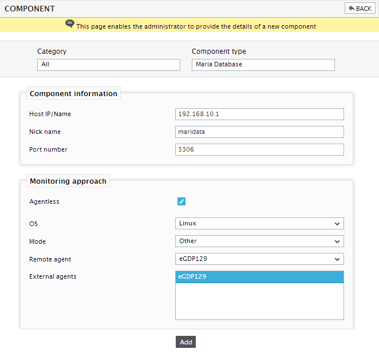Click the Agentless label text
Image resolution: width=379 pixels, height=353 pixels.
tap(44, 201)
